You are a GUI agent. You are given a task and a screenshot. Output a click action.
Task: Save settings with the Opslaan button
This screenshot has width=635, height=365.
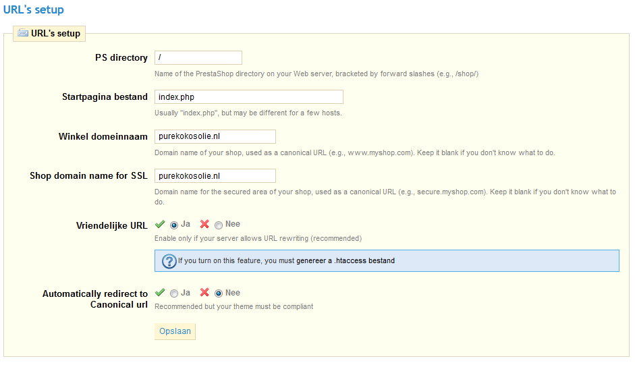click(x=175, y=331)
